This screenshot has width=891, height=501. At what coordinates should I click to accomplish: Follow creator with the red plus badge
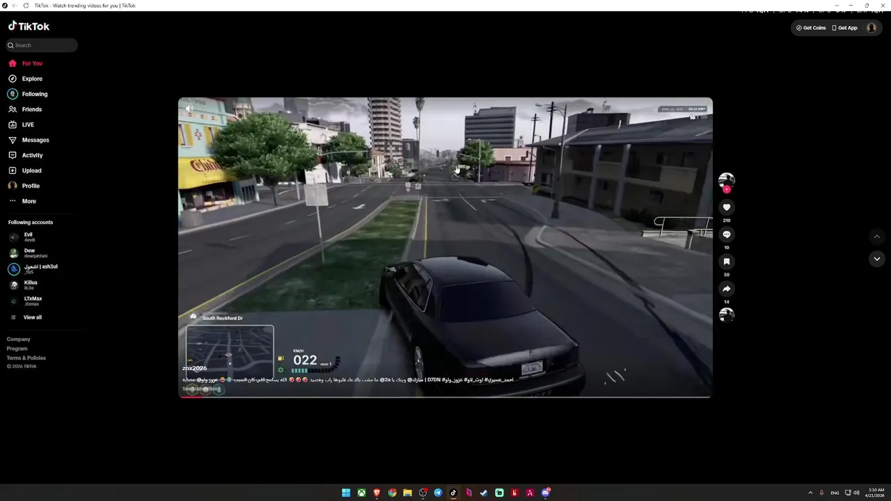click(727, 189)
